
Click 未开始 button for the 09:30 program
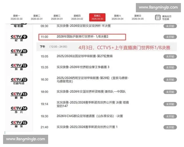coord(170,26)
